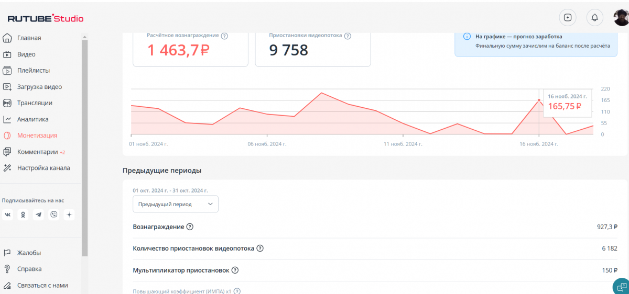Open Комментарии in sidebar
The width and height of the screenshot is (629, 294).
coord(37,152)
